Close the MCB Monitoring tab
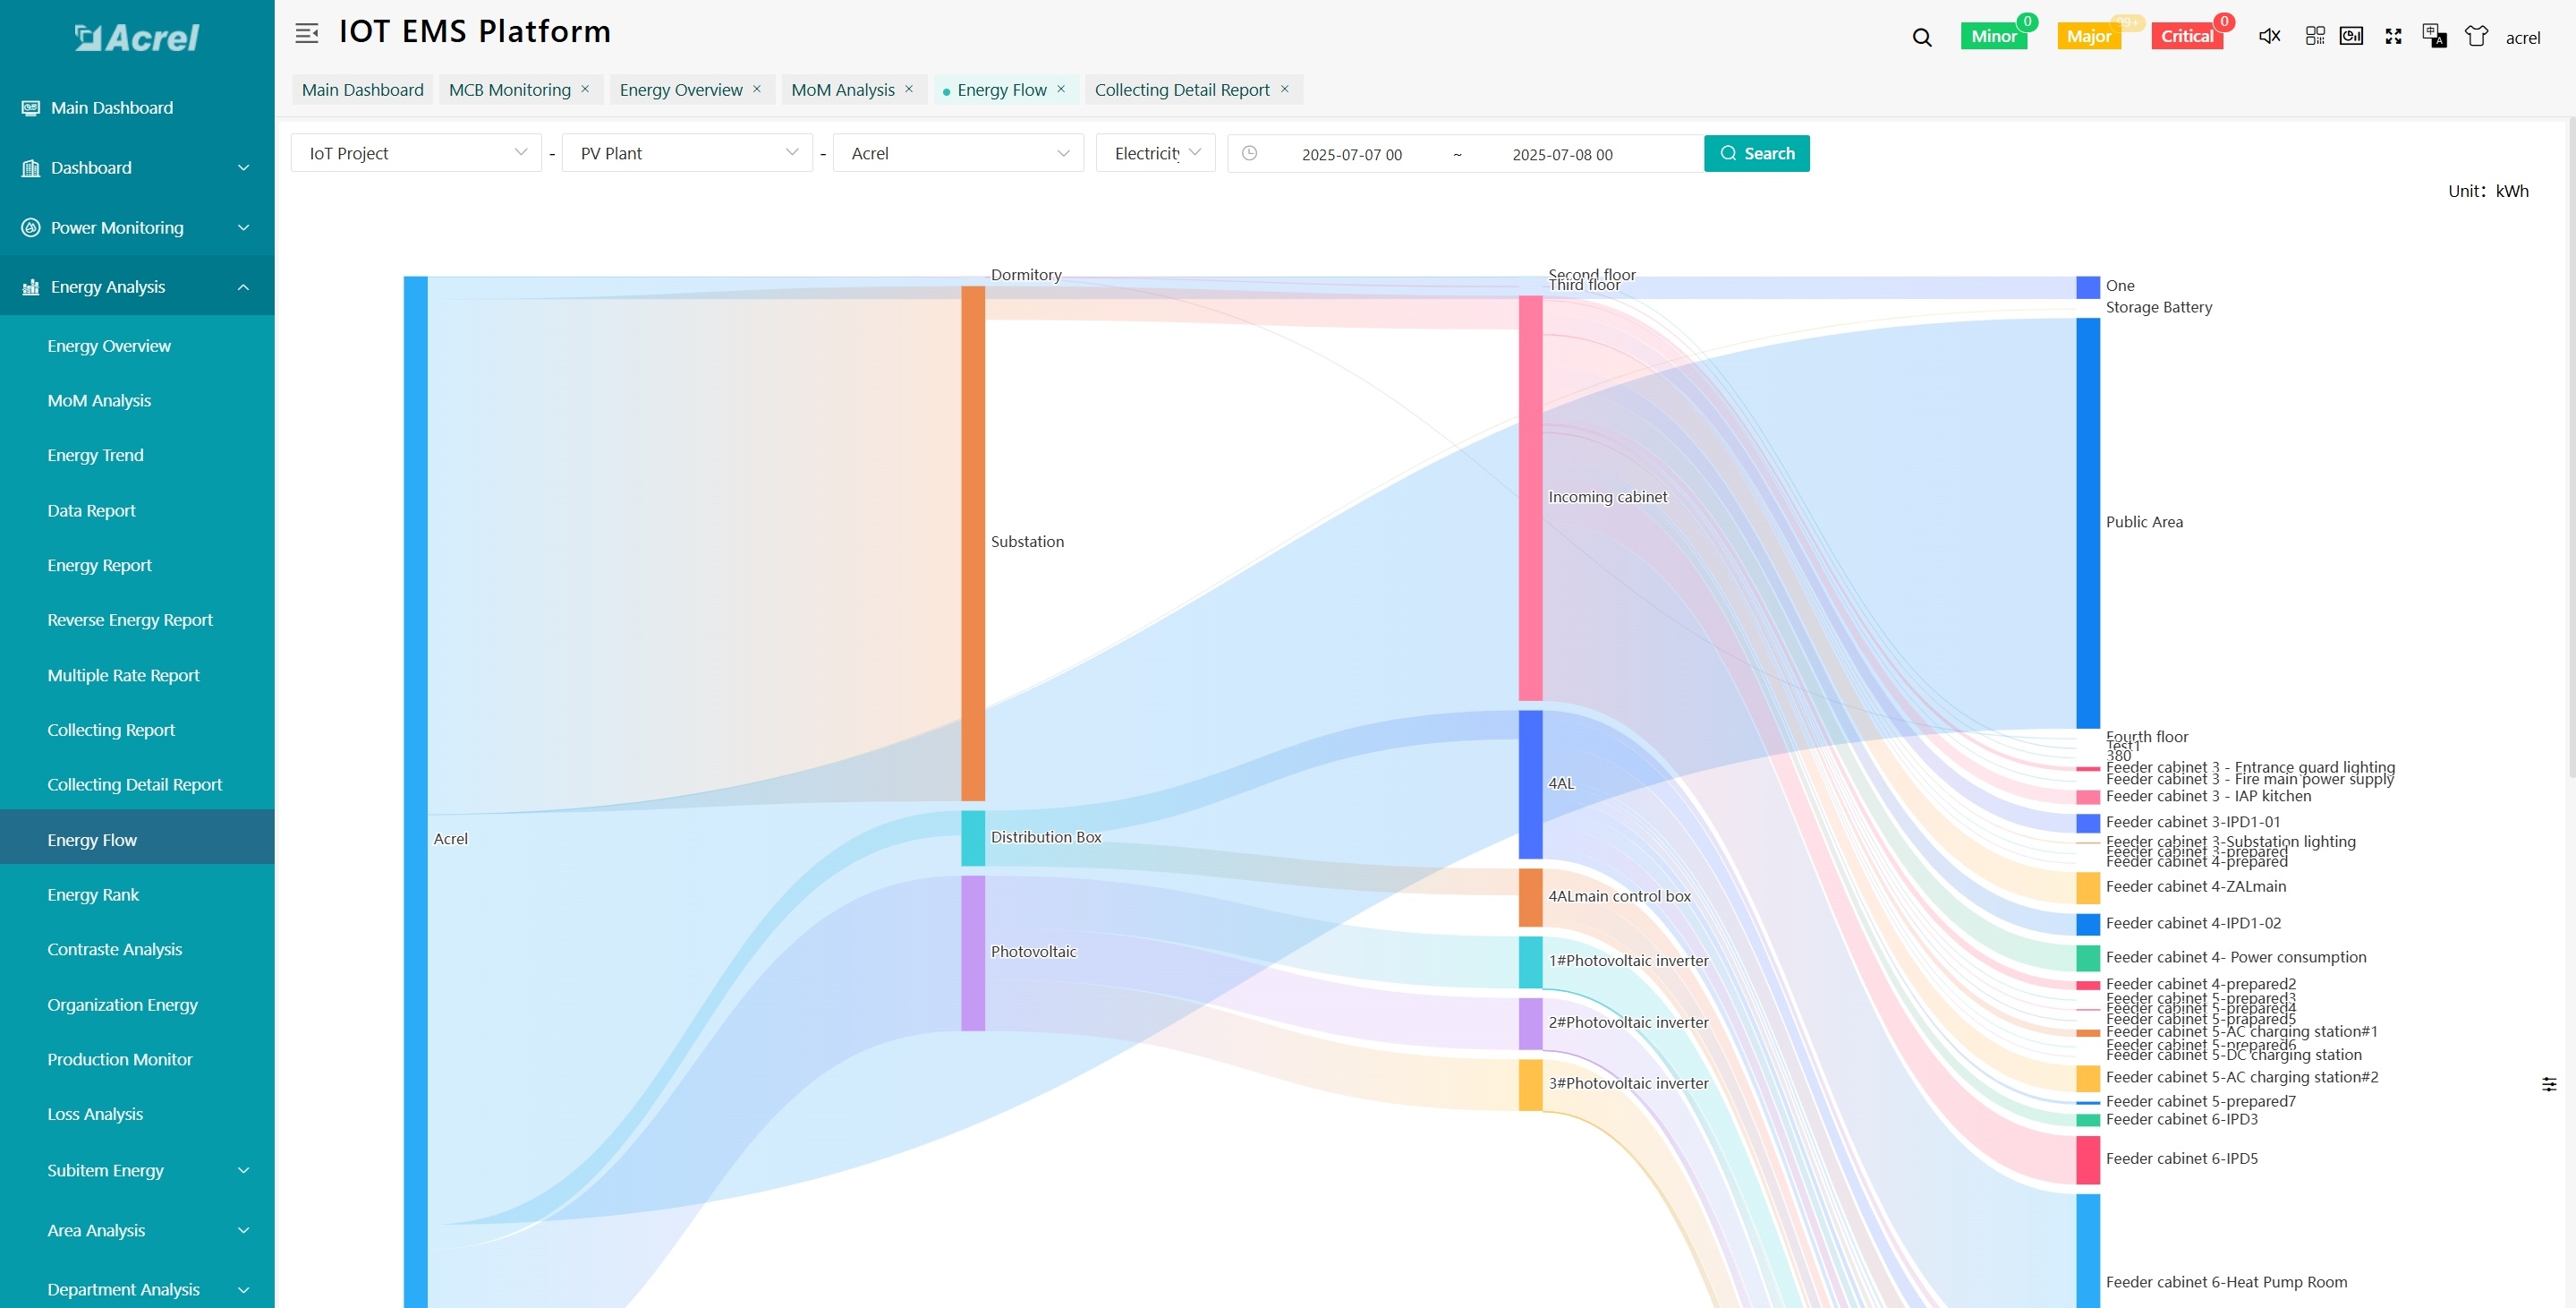The height and width of the screenshot is (1308, 2576). [585, 89]
